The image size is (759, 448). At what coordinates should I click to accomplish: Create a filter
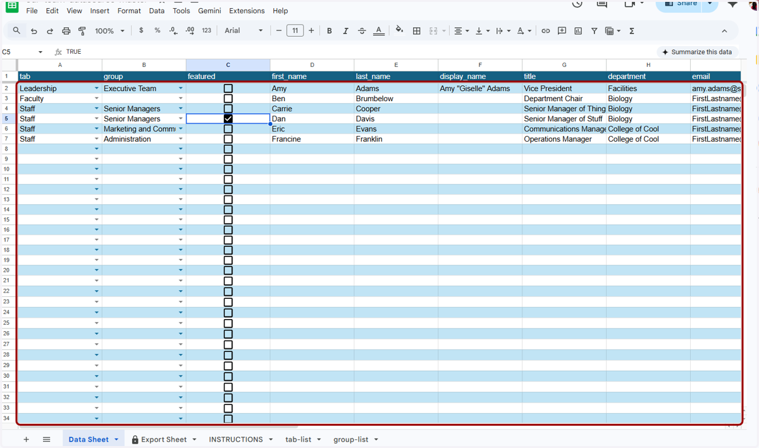pos(595,30)
